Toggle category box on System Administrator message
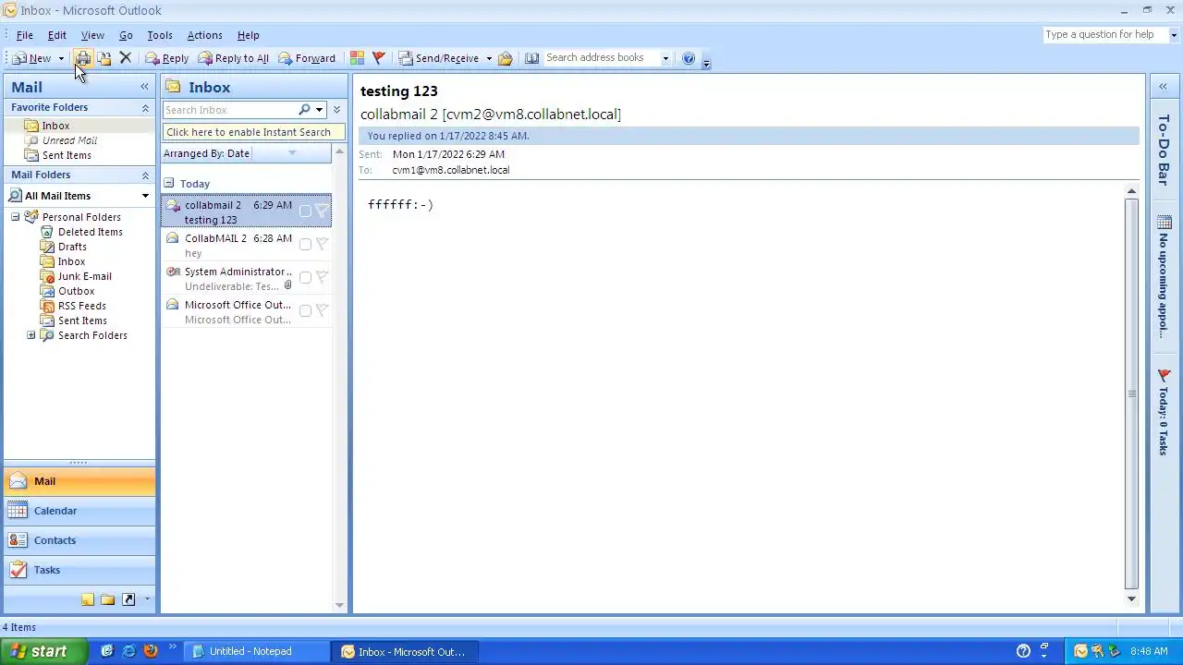 click(x=305, y=277)
